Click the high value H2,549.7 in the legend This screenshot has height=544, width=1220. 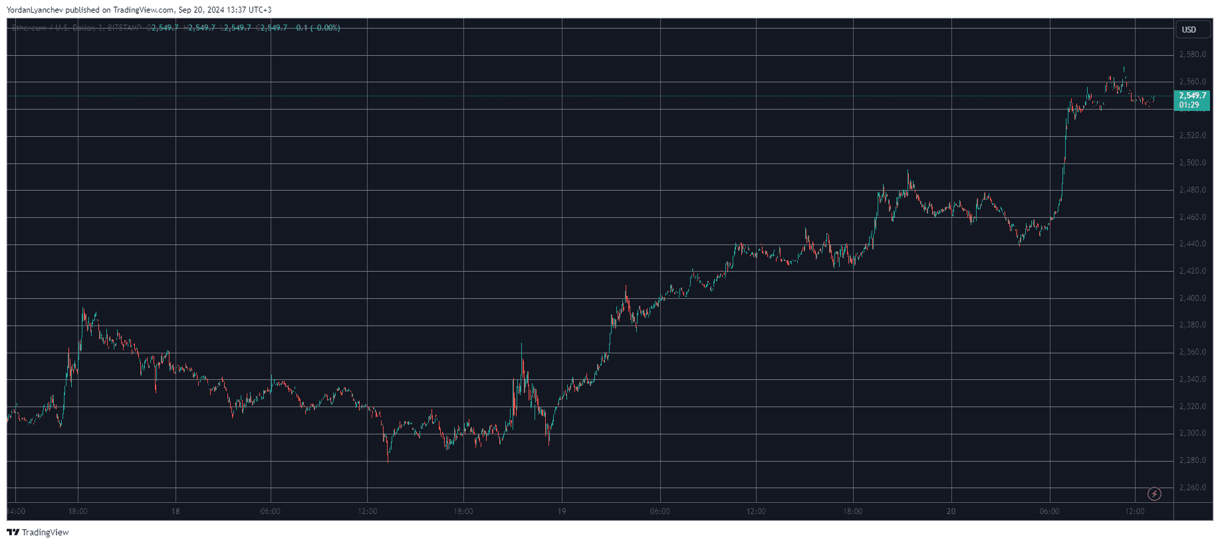[x=199, y=28]
